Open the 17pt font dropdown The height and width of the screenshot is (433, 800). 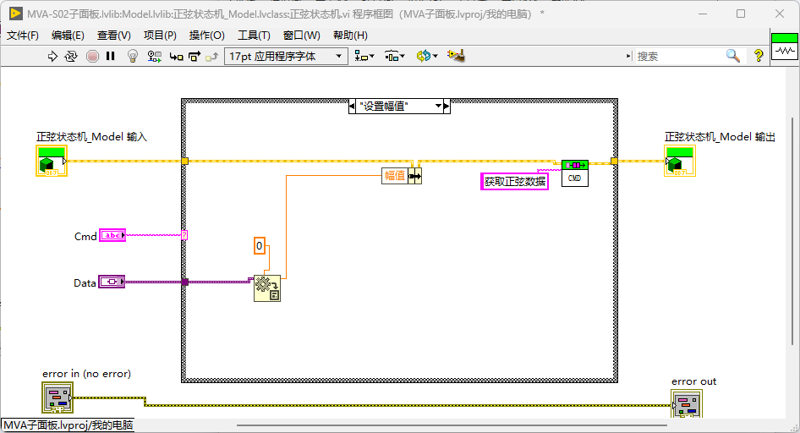(286, 56)
